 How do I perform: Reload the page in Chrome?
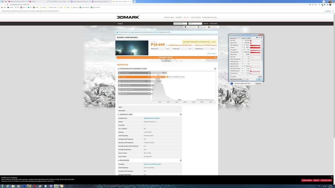pos(7,4)
